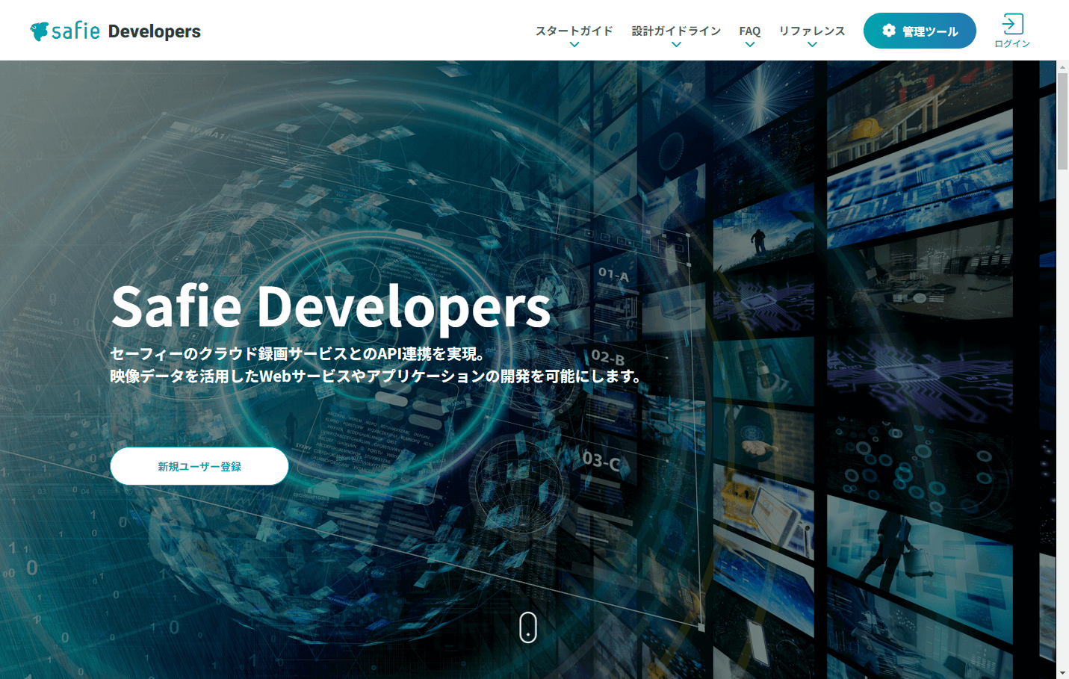This screenshot has width=1069, height=679.
Task: Open the 管理ツール panel
Action: click(920, 31)
